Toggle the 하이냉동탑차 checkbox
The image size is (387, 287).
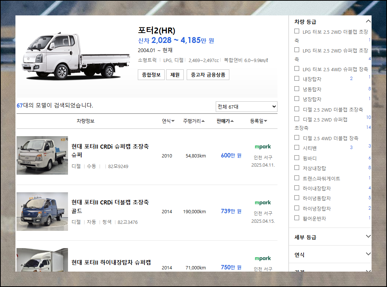(x=297, y=198)
